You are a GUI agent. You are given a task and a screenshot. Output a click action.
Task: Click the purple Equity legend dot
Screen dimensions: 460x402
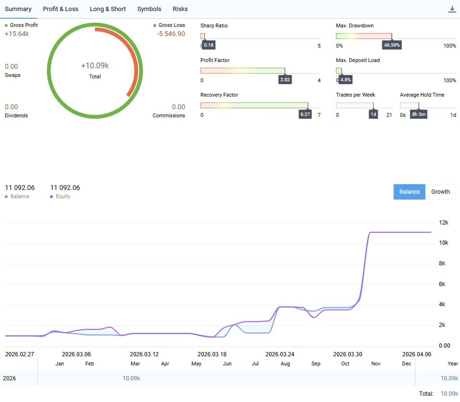51,197
